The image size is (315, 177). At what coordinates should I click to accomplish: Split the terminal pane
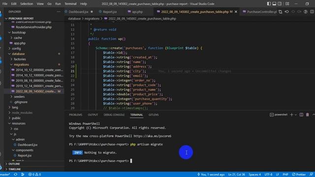[301, 115]
